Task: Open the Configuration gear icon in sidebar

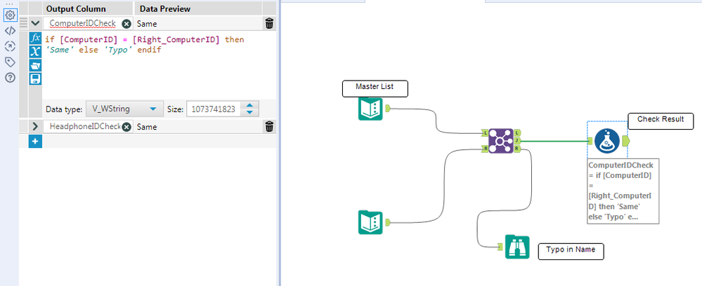Action: point(10,15)
